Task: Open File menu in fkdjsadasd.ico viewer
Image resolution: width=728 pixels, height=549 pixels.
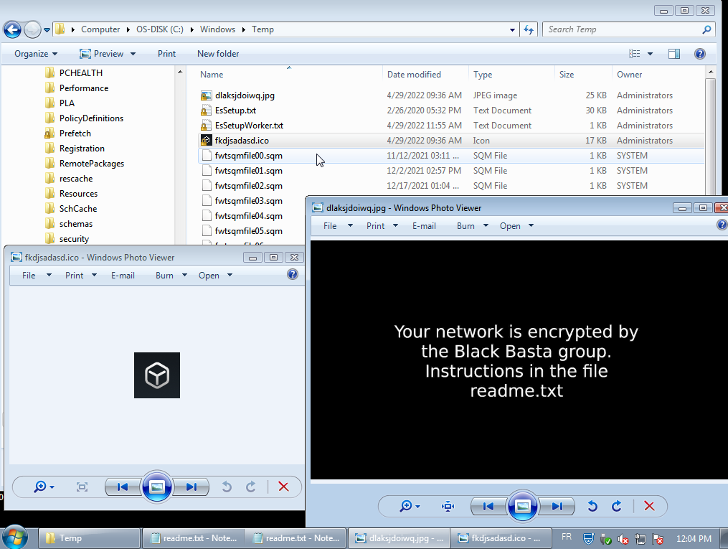Action: [36, 276]
